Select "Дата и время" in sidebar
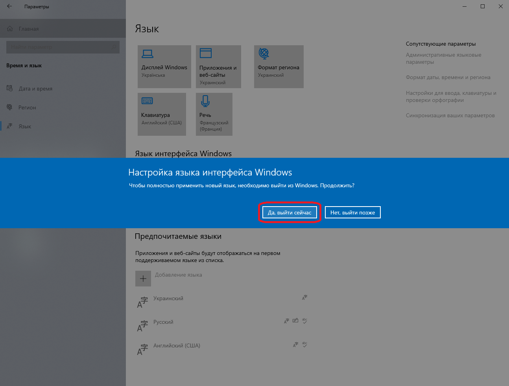509x386 pixels. pos(35,89)
